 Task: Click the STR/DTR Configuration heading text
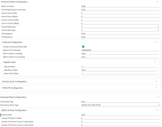[12, 88]
